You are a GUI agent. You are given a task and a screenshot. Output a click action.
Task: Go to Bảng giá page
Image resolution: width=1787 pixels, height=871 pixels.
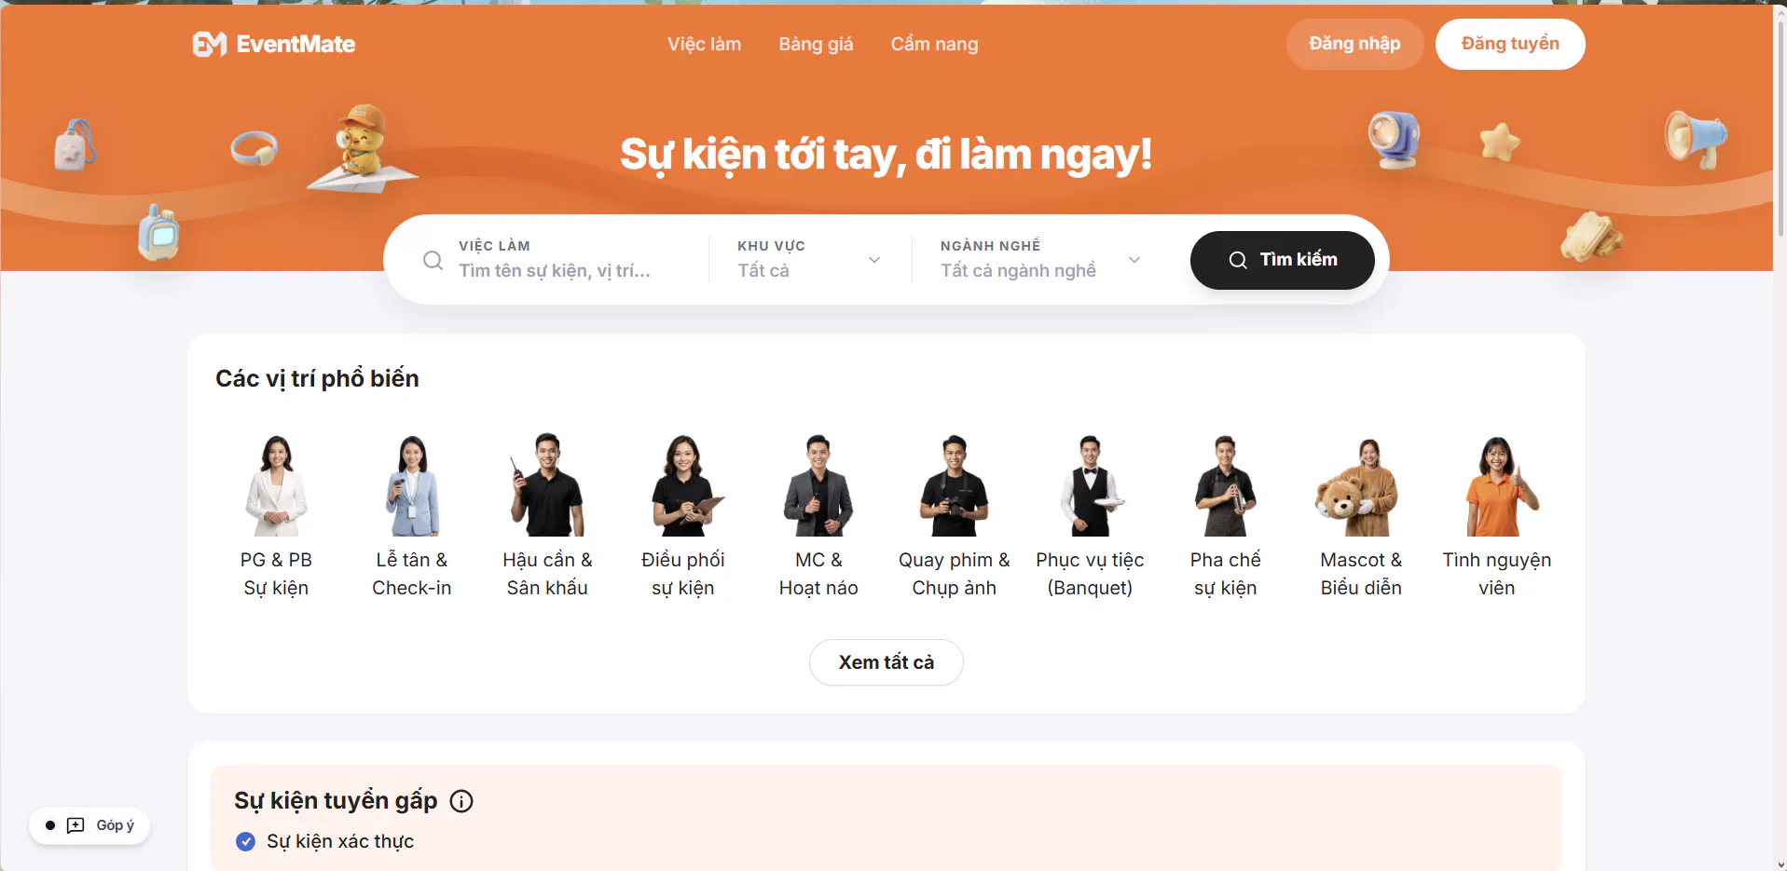pos(816,44)
